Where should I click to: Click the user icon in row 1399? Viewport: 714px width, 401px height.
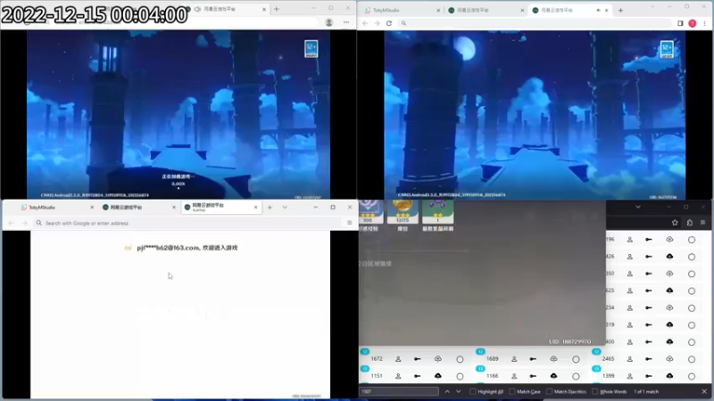(630, 376)
